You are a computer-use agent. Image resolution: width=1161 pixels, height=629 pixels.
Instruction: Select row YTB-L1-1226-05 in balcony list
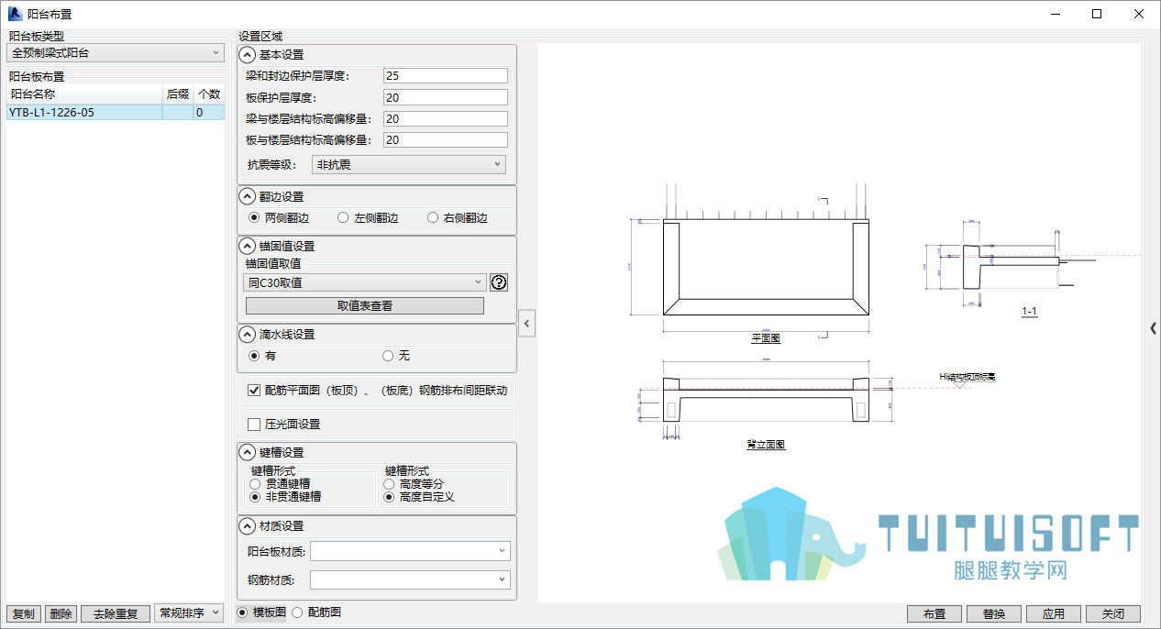(116, 113)
